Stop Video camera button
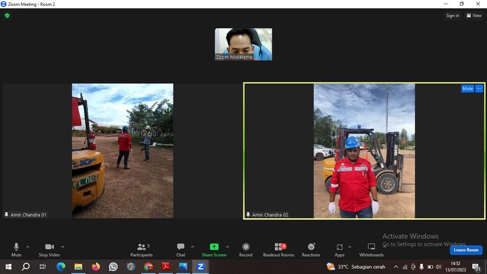 pos(49,250)
